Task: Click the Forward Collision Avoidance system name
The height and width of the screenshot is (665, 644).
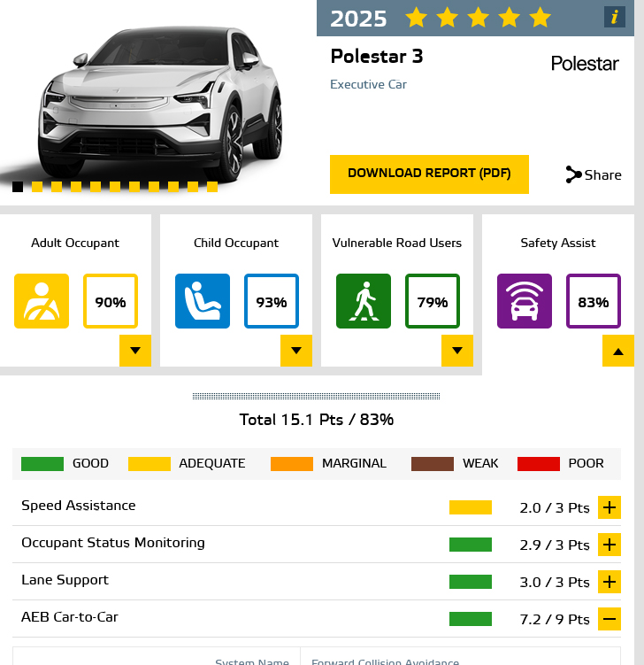Action: (385, 661)
